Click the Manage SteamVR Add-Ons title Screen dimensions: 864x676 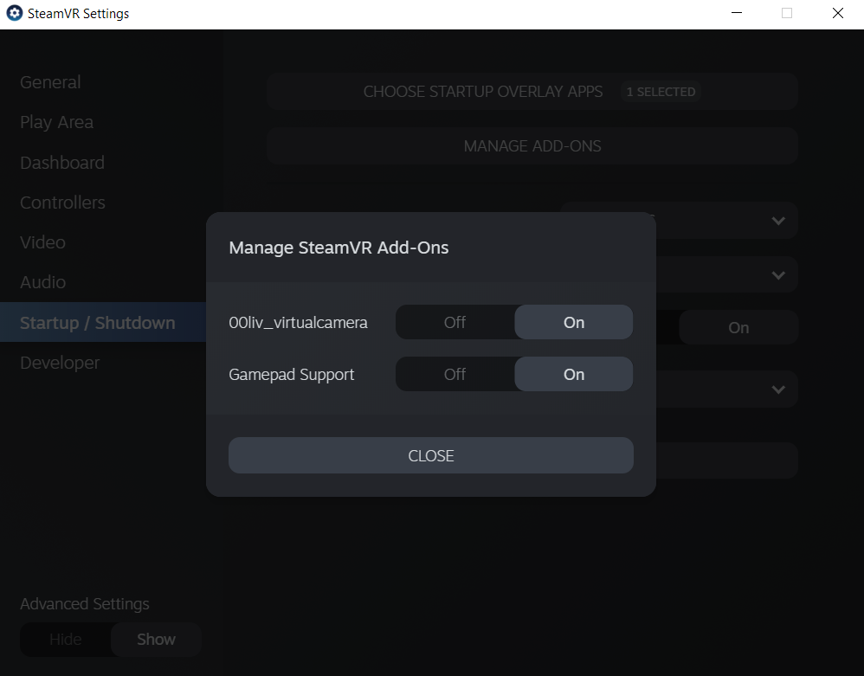(339, 248)
